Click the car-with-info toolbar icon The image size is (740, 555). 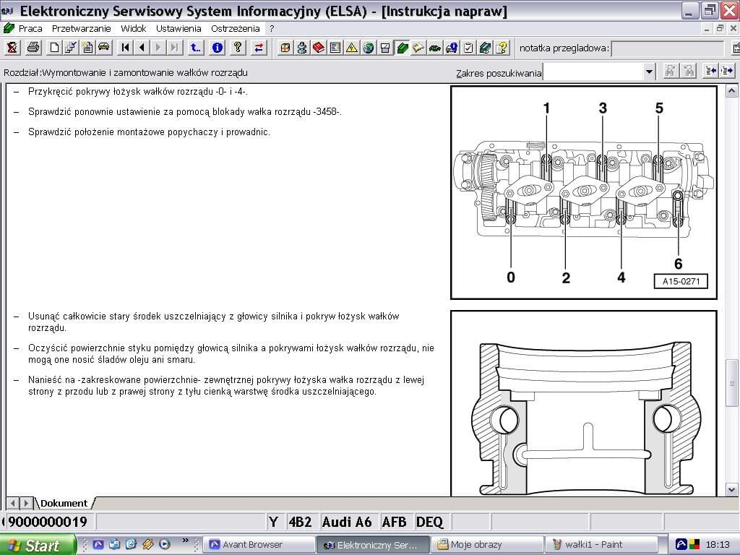tap(452, 47)
